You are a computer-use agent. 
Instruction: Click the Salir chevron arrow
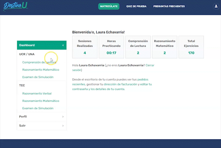[63, 126]
